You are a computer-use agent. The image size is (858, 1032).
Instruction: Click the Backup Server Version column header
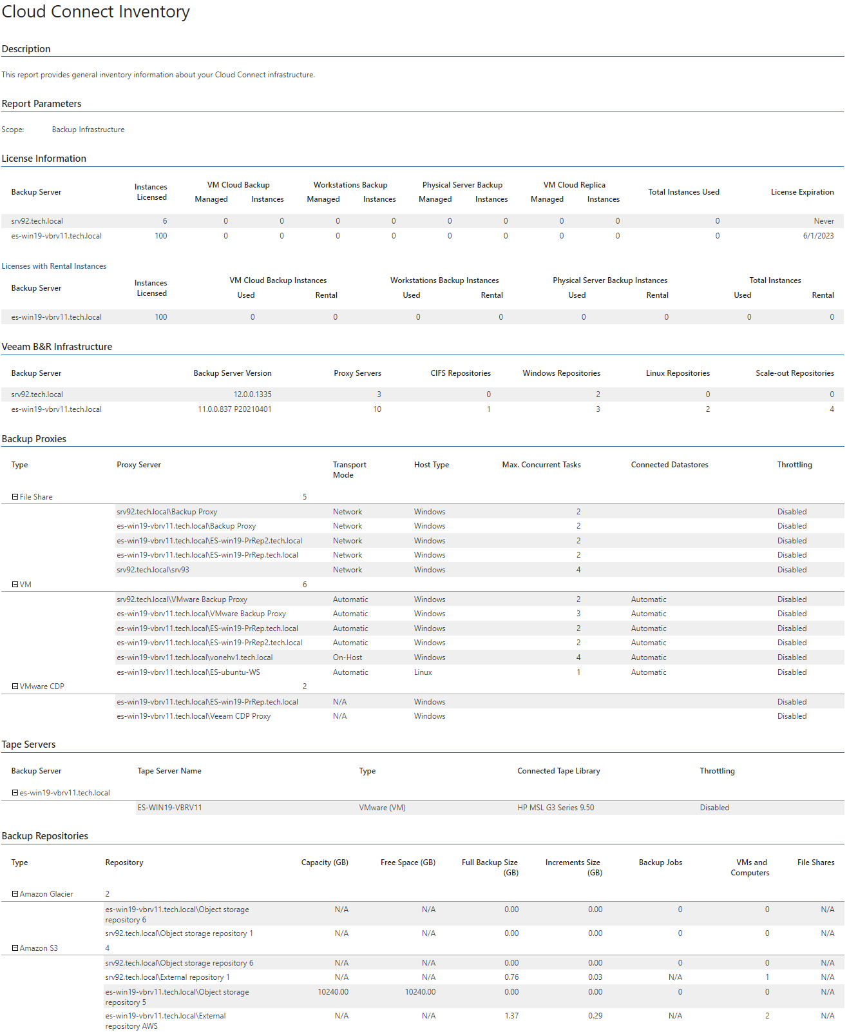[x=233, y=373]
